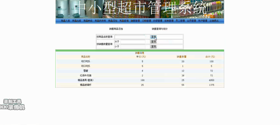This screenshot has height=125, width=280.
Task: Focus the 小于 quantity input field
Action: [133, 47]
